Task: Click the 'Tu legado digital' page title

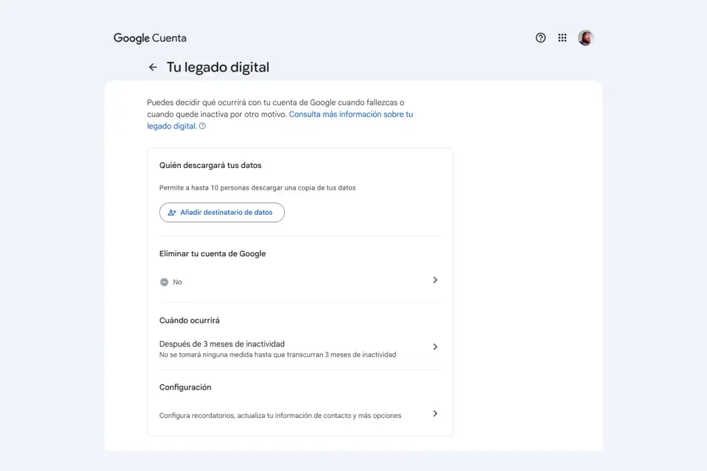Action: pyautogui.click(x=218, y=67)
